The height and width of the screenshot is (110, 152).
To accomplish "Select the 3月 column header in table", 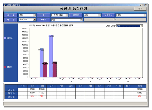I will pyautogui.click(x=42, y=86).
